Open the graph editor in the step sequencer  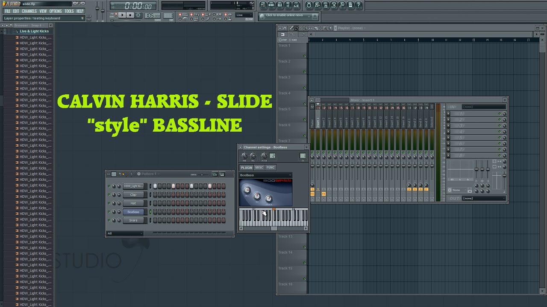coord(215,174)
